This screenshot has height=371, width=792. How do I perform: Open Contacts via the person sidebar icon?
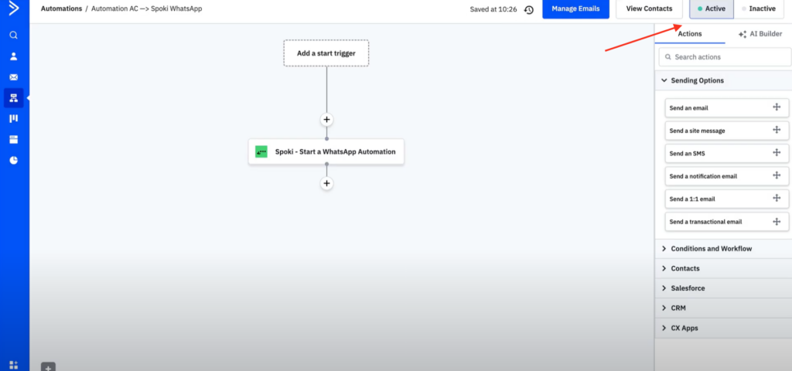pos(13,56)
